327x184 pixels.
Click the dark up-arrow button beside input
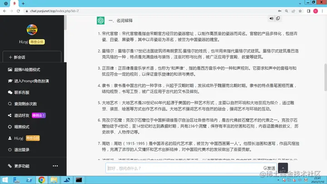[283, 168]
